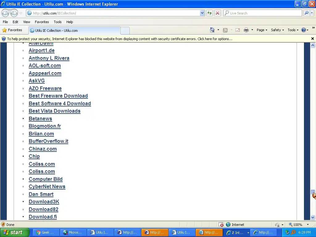Open the Computer Bild link

[x=46, y=179]
